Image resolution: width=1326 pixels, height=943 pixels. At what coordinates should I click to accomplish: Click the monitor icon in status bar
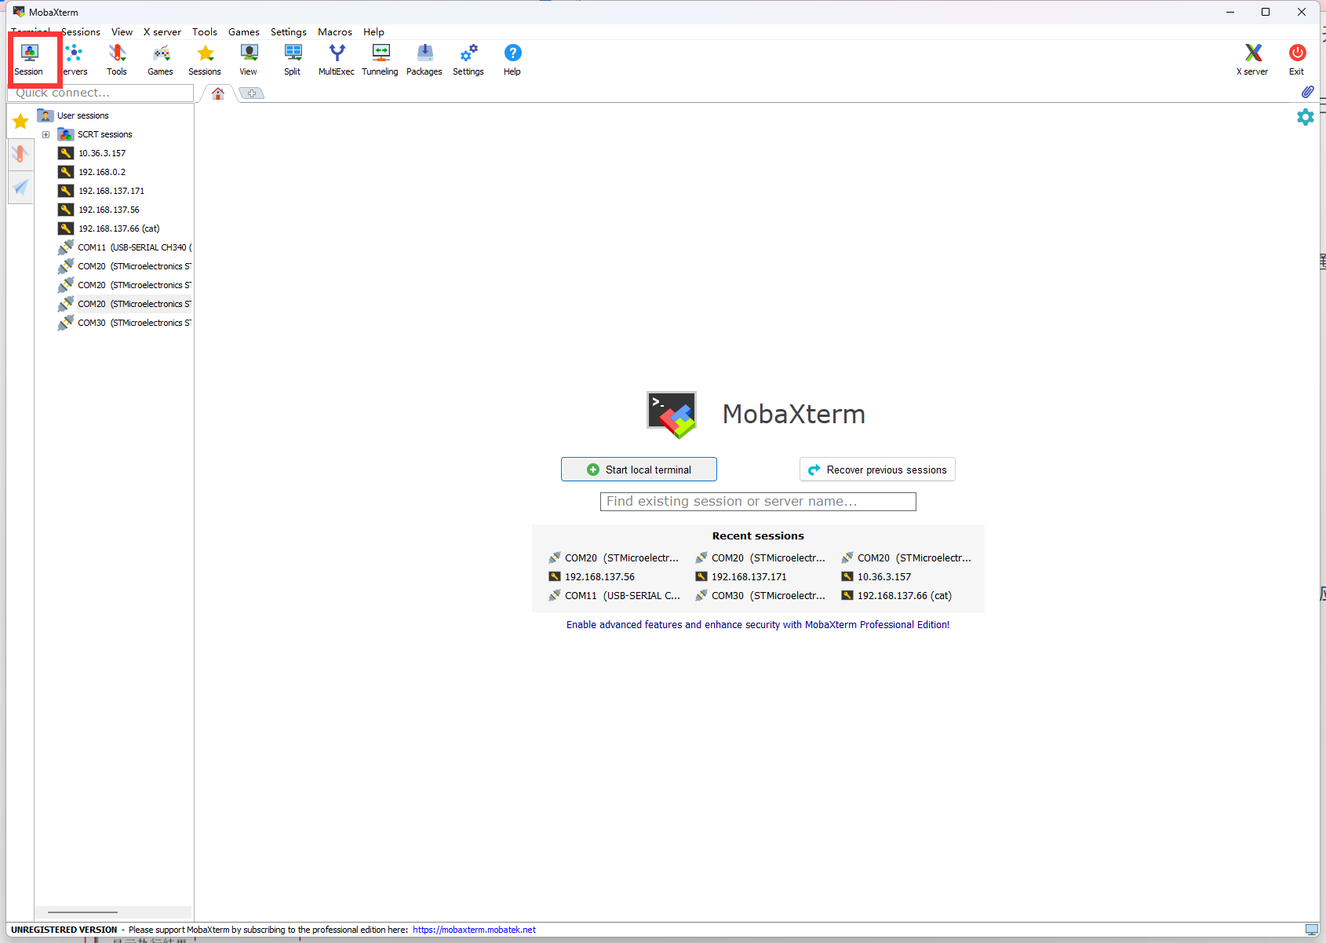click(1311, 930)
